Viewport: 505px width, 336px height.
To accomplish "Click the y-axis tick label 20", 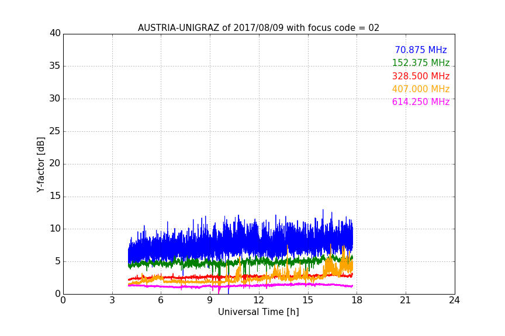I will click(x=55, y=163).
